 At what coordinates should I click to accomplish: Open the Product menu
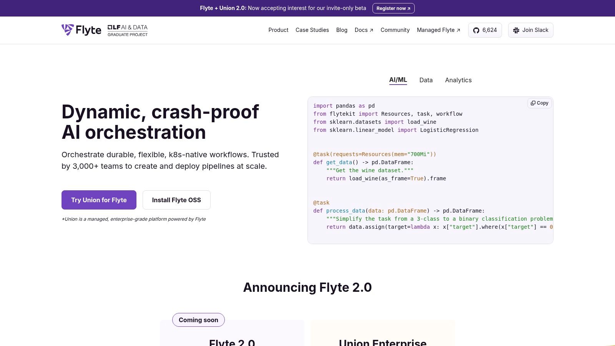pos(278,30)
